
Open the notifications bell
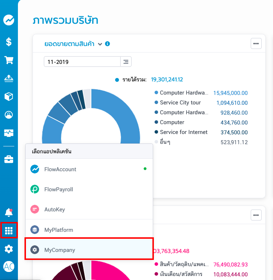(9, 212)
